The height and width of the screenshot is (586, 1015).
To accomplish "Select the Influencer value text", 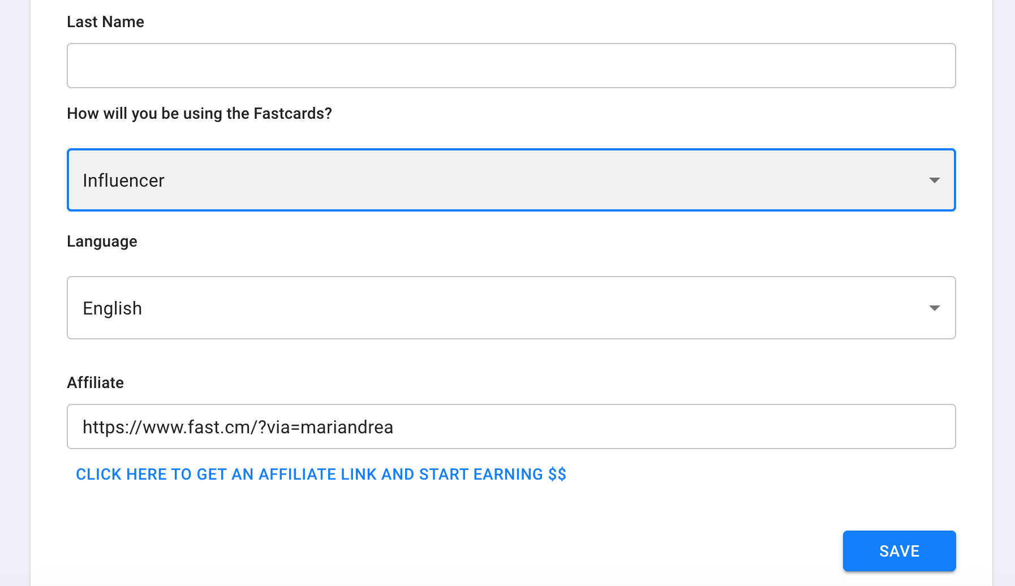I will pos(123,180).
